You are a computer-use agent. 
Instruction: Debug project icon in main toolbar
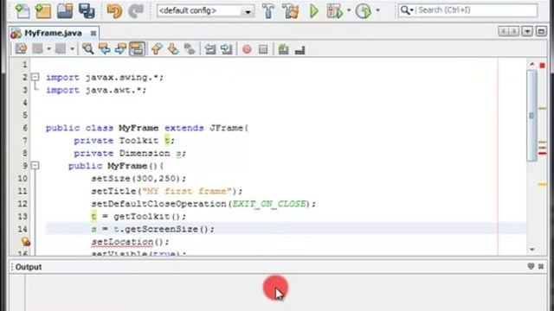[335, 11]
